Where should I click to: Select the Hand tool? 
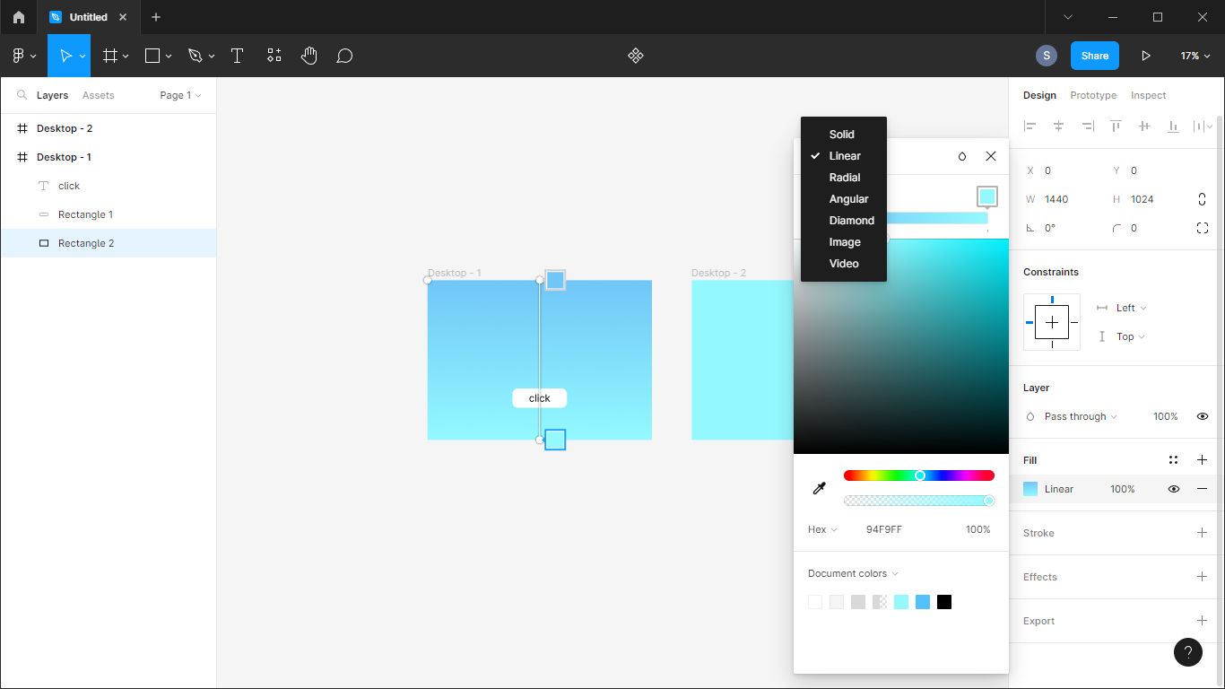(309, 56)
